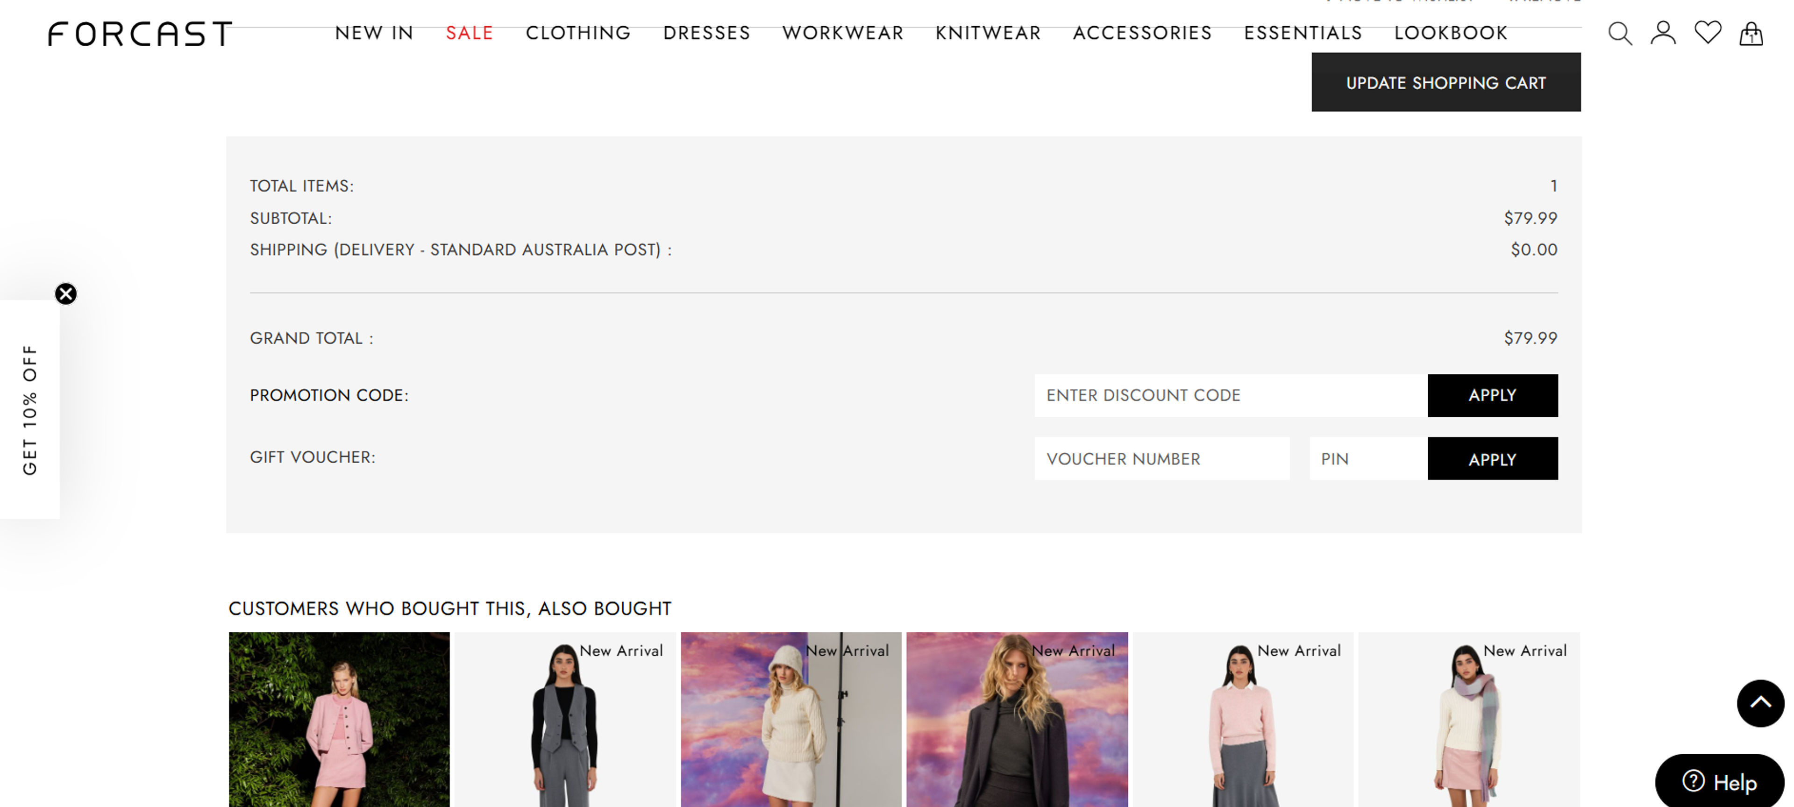This screenshot has height=807, width=1794.
Task: Click the shipping $0.00 amount
Action: [x=1533, y=250]
